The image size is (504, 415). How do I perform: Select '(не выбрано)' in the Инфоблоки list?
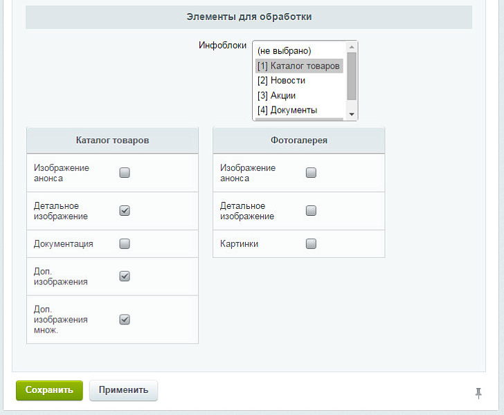(284, 51)
